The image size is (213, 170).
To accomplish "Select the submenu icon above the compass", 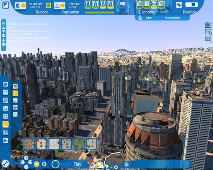I will [x=15, y=107].
